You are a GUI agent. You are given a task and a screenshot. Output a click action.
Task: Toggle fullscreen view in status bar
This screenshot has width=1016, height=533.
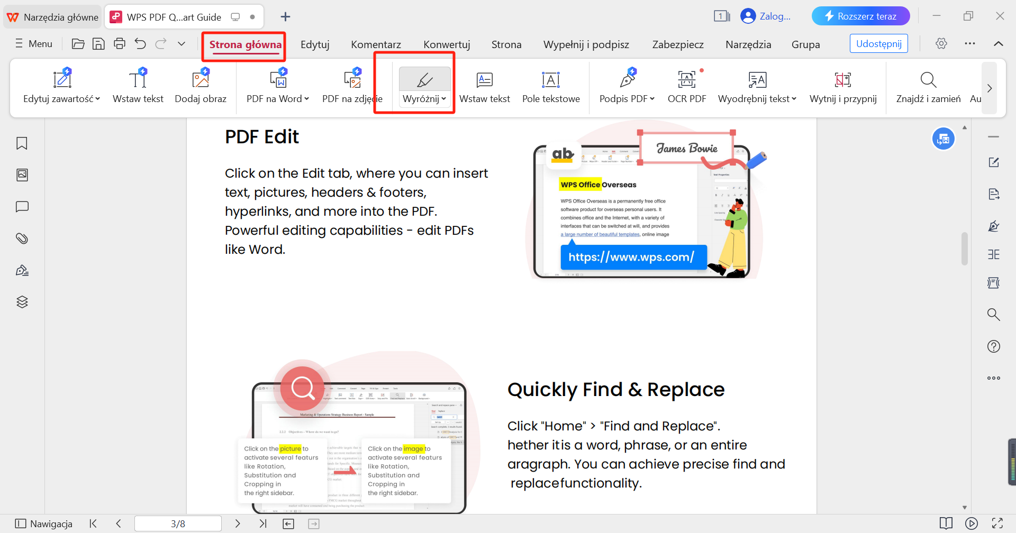click(997, 523)
